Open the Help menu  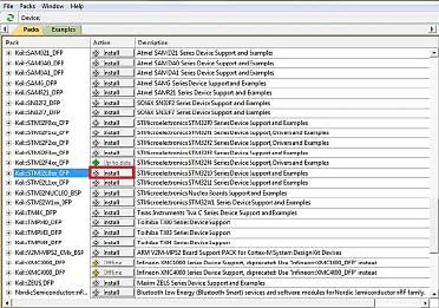point(77,6)
